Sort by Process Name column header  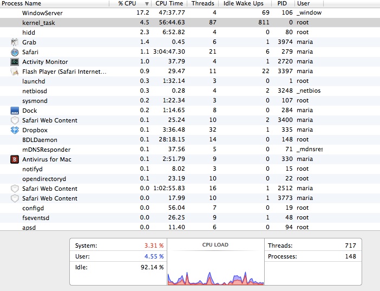click(55, 3)
